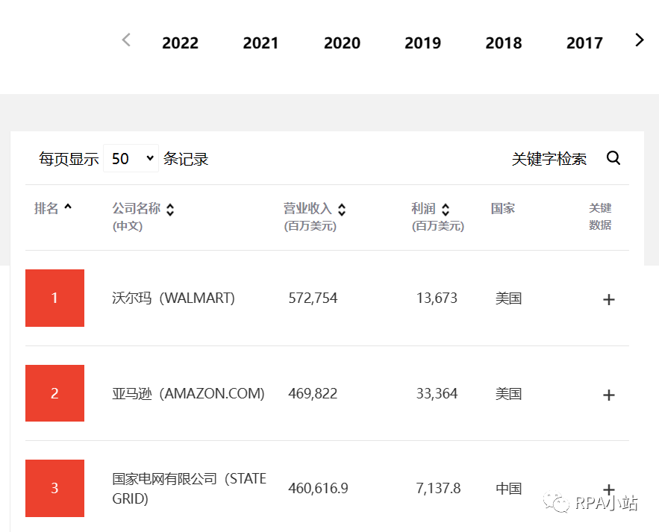Sort by company name arrows
This screenshot has width=659, height=532.
[170, 209]
